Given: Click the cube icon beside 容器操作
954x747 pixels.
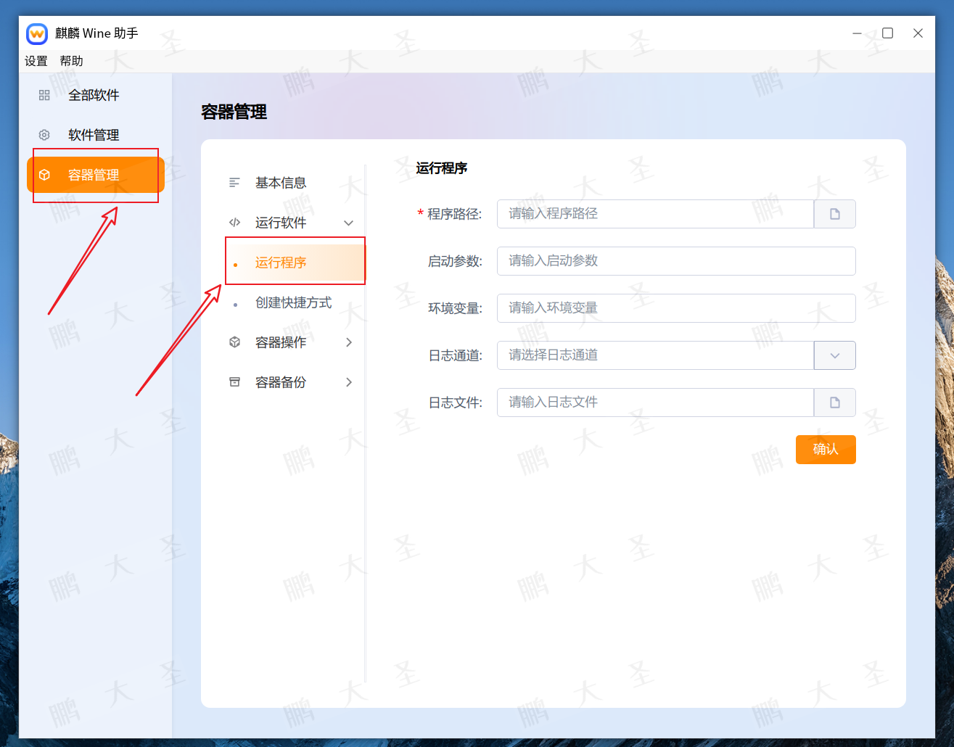Looking at the screenshot, I should [x=234, y=342].
